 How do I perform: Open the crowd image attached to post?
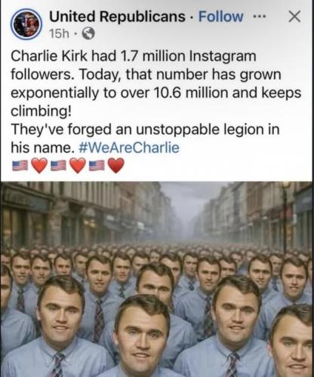pyautogui.click(x=157, y=279)
